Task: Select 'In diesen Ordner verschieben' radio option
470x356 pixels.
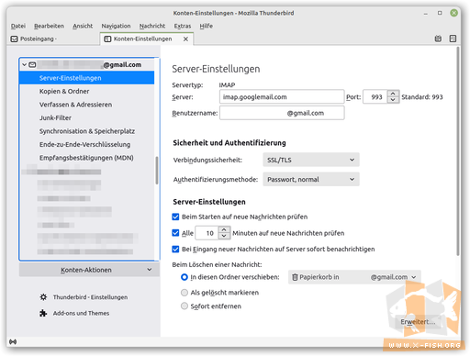Action: [185, 277]
